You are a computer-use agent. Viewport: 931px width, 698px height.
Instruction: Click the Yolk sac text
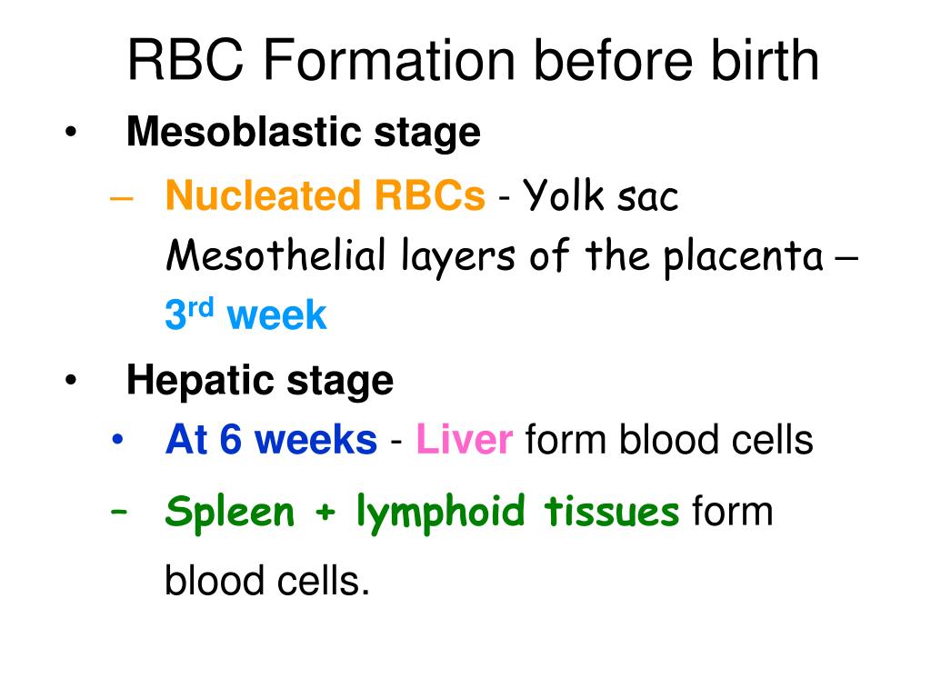tap(600, 196)
